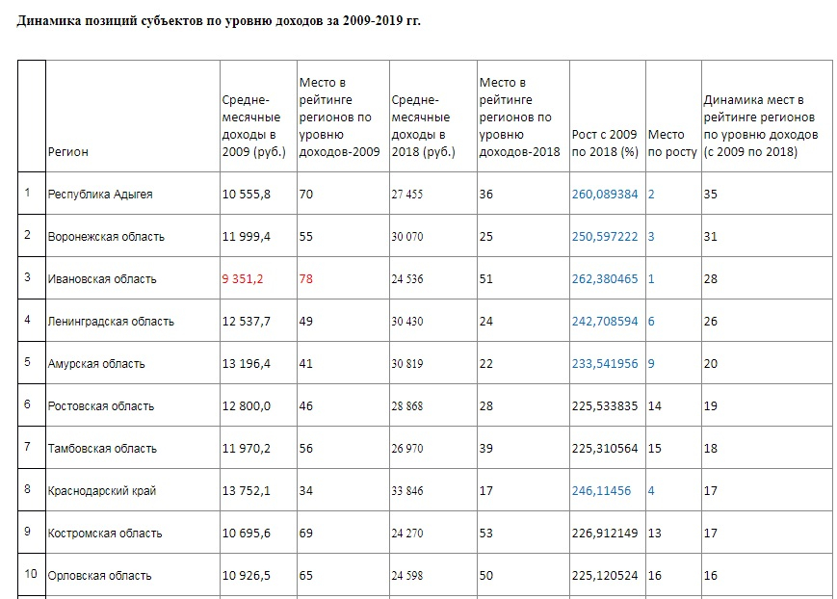Screen dimensions: 837x599
Task: Select the growth value '260,089384'
Action: [x=605, y=194]
